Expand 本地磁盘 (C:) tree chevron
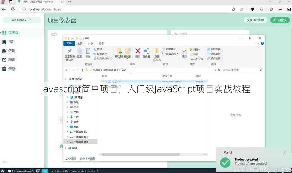292x173 pixels. pos(67,132)
